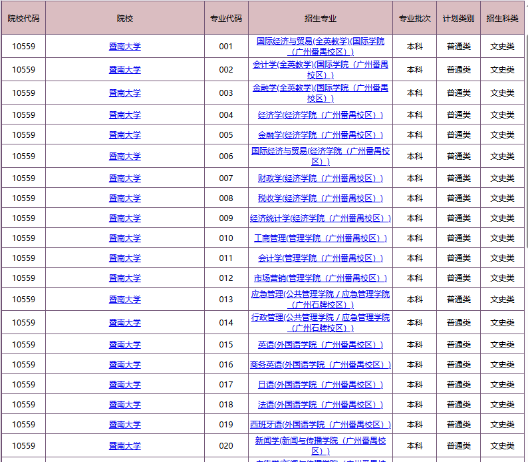Open 暨南大学 link in row 015
This screenshot has width=528, height=462.
124,345
